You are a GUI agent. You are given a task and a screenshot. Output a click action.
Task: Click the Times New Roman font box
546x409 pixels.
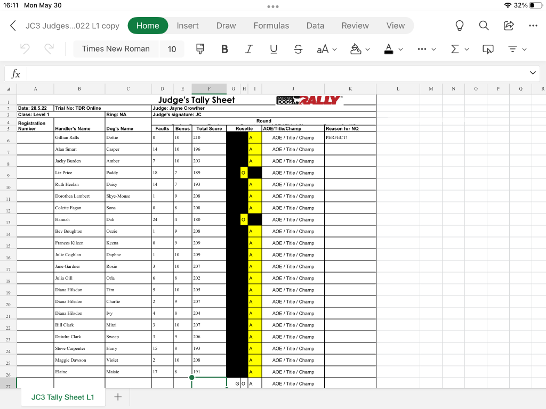116,49
